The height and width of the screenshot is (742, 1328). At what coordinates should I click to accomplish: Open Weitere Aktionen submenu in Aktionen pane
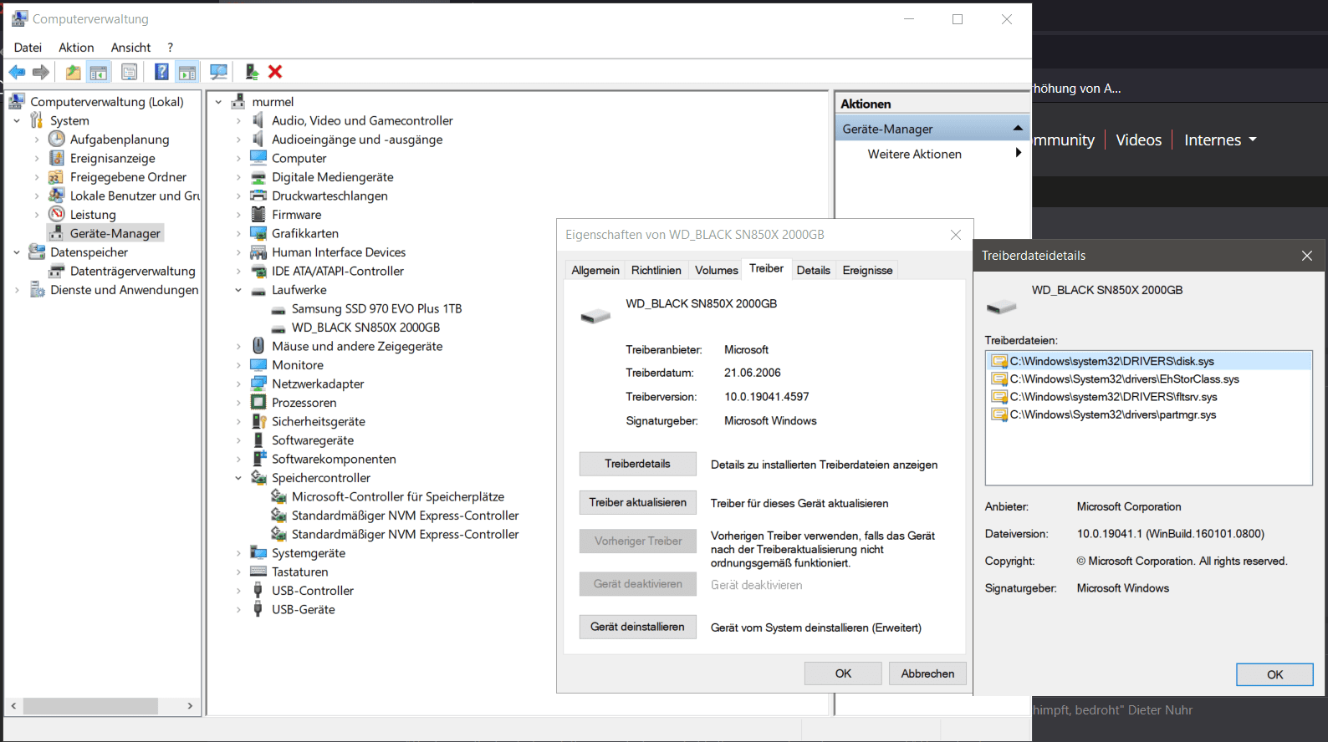[x=932, y=154]
